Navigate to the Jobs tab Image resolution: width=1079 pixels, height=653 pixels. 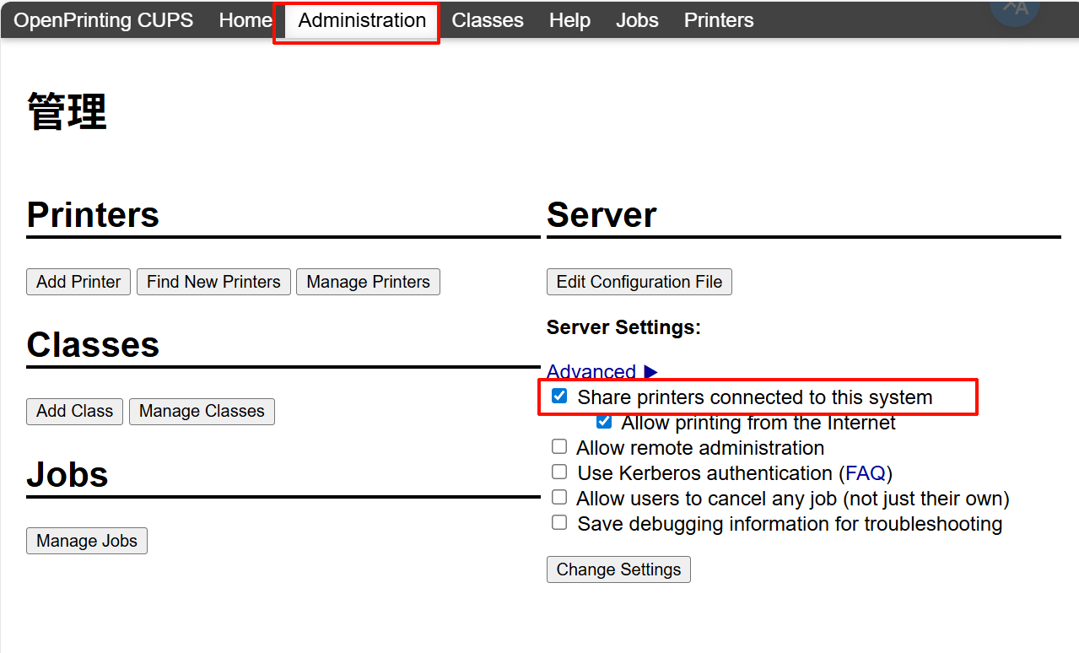point(637,20)
